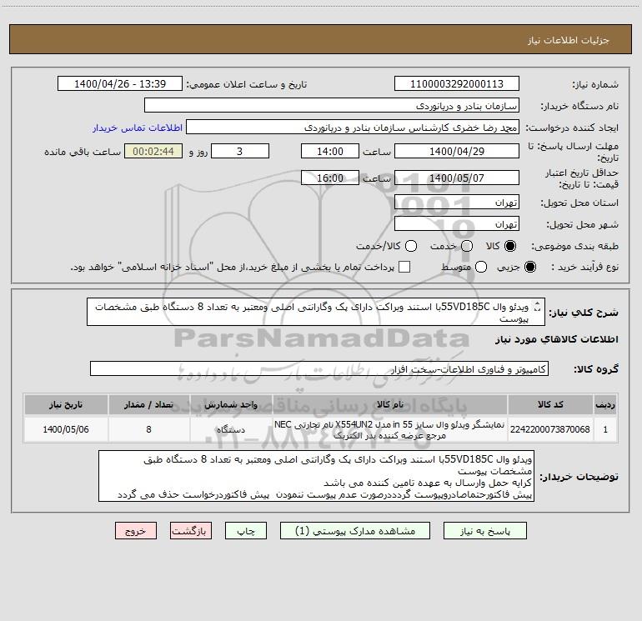Screen dimensions: 642x621
Task: Select the خدمت radio button
Action: click(x=467, y=246)
